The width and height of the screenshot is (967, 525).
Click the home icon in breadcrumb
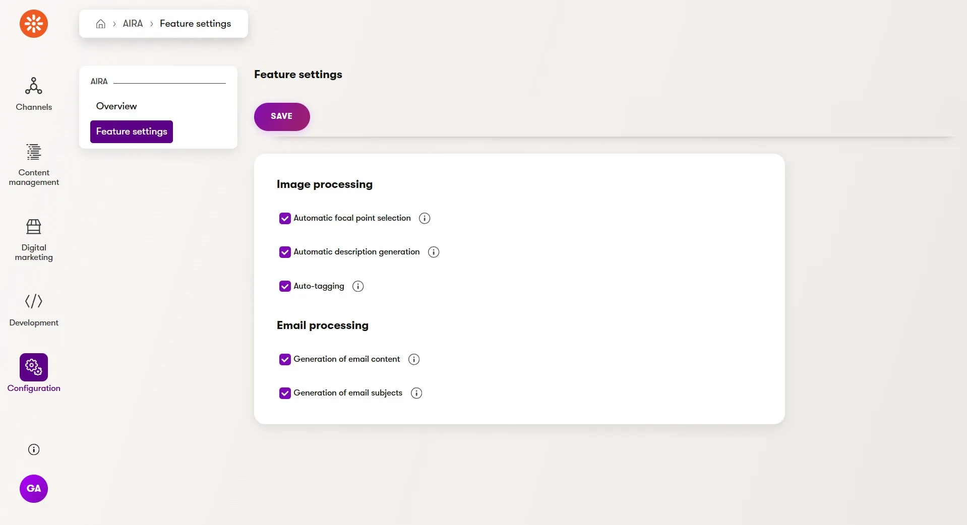coord(101,24)
